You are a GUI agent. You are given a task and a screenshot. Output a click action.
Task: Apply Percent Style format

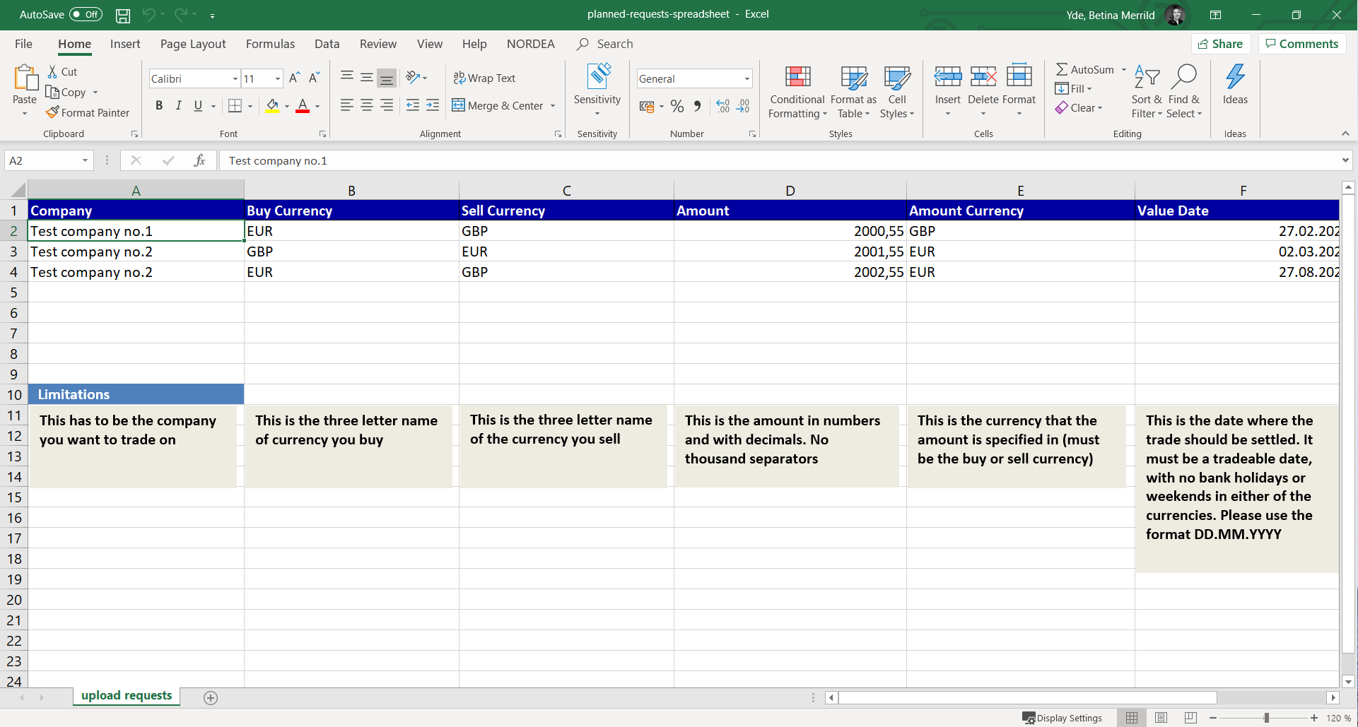coord(677,106)
